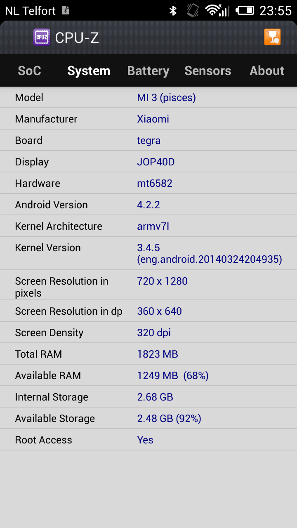Tap the Root Access Yes row
The height and width of the screenshot is (528, 297).
tap(148, 440)
